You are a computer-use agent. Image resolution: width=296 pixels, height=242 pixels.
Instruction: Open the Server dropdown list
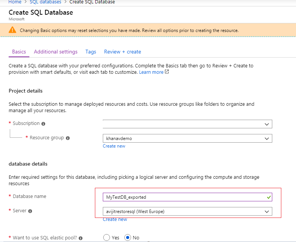187,212
